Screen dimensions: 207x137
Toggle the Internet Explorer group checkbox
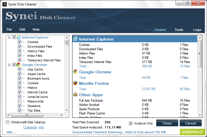[x=14, y=37]
